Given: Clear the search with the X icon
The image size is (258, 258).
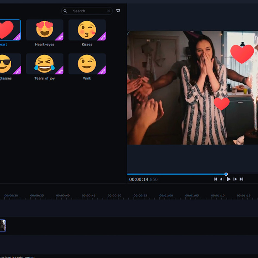Looking at the screenshot, I should pos(109,11).
